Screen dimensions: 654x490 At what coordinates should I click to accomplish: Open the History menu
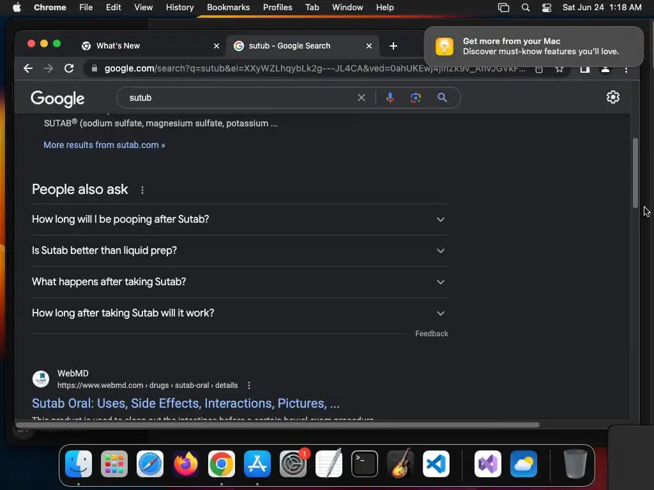click(x=179, y=8)
